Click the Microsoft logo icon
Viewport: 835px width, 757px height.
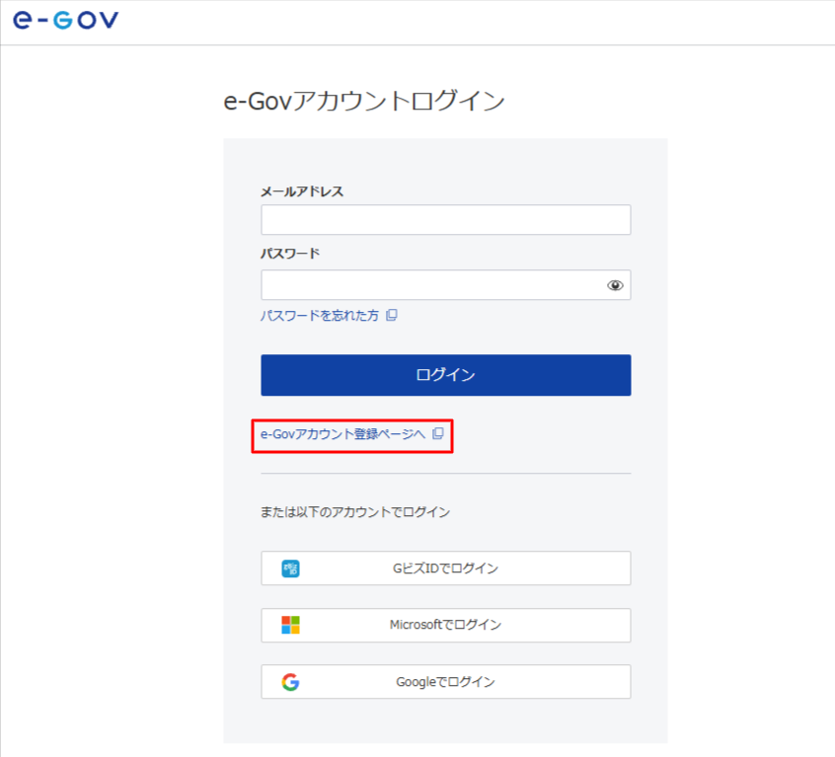coord(290,625)
